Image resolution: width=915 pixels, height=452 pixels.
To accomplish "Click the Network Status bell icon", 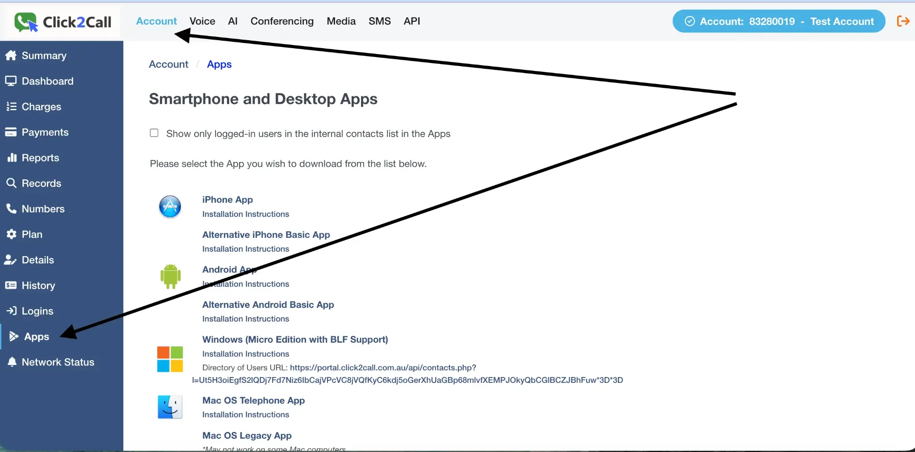I will [x=12, y=362].
